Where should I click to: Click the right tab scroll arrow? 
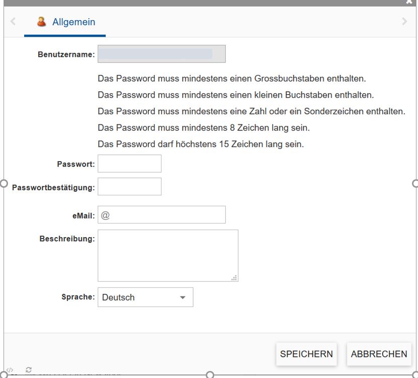(404, 22)
